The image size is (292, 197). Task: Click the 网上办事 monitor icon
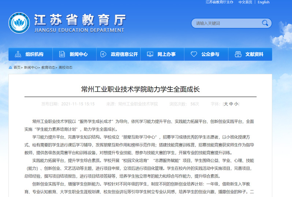(x=150, y=54)
